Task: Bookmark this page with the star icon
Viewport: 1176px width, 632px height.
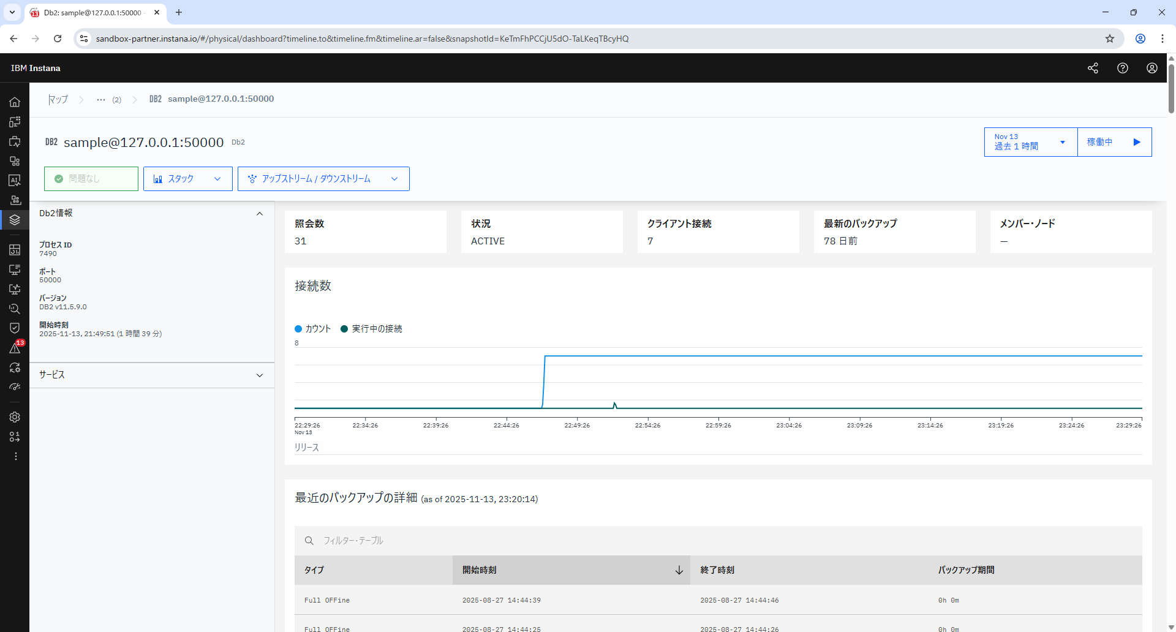Action: (x=1110, y=39)
